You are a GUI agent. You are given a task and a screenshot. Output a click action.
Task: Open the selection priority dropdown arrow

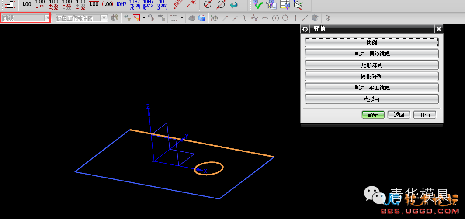click(144, 18)
